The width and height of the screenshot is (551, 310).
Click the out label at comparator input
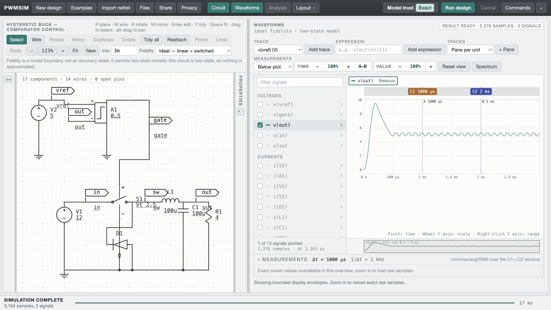[80, 112]
